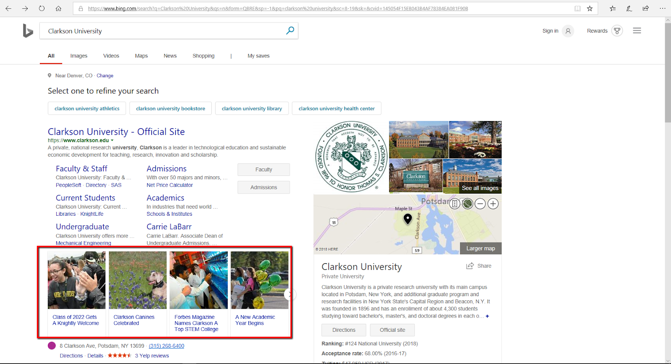Switch to the Videos tab
The width and height of the screenshot is (671, 364).
(x=111, y=56)
